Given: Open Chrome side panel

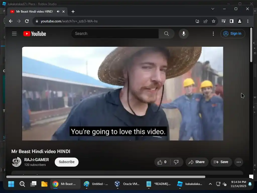Looking at the screenshot, I should click(232, 21).
